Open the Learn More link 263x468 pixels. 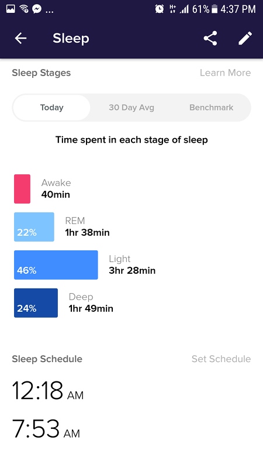(225, 73)
